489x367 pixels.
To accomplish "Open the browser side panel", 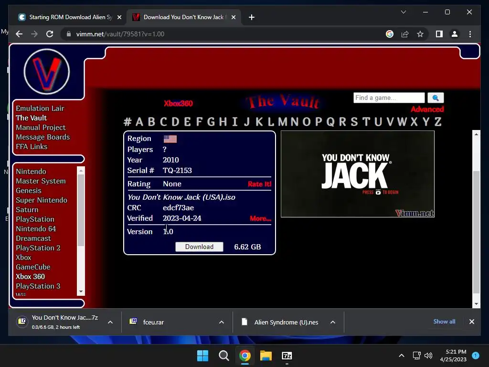I will click(x=439, y=34).
